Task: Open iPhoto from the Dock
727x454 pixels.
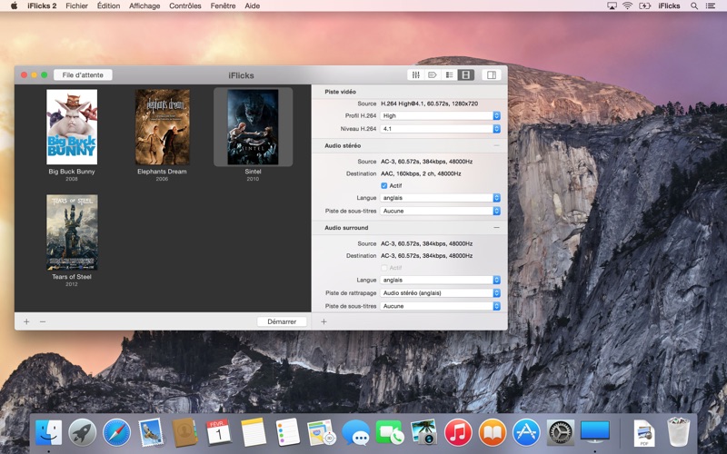Action: point(423,433)
